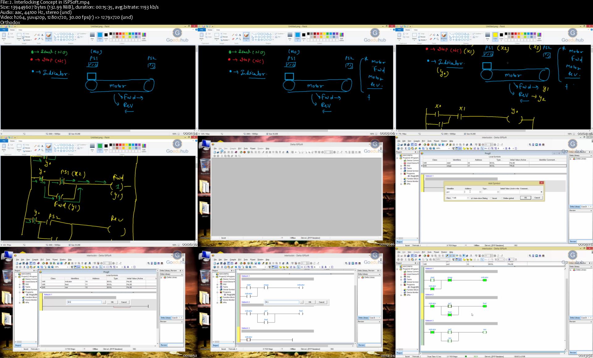
Task: Expand Tasks tree node in 00:09:18 frame
Action: [x=401, y=168]
